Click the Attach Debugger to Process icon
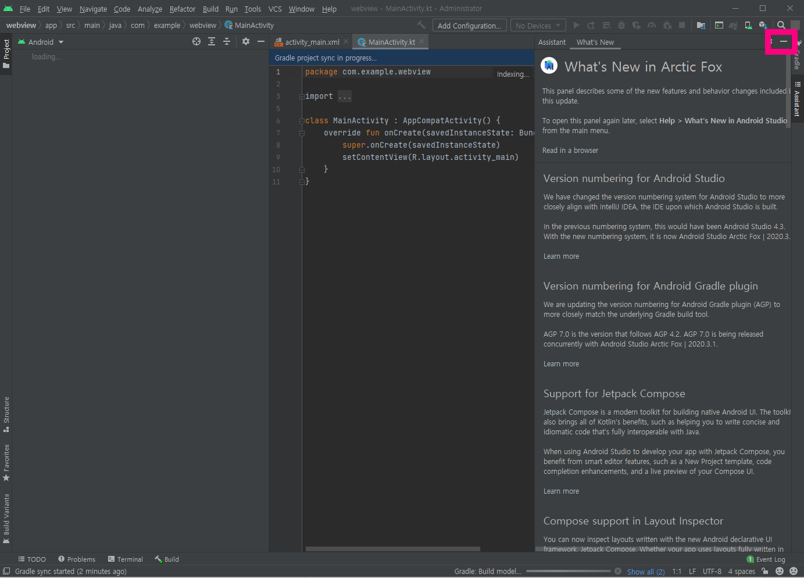Viewport: 804px width, 578px height. pos(667,25)
